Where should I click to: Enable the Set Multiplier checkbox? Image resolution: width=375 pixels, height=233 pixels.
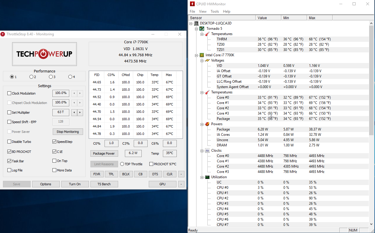point(9,113)
